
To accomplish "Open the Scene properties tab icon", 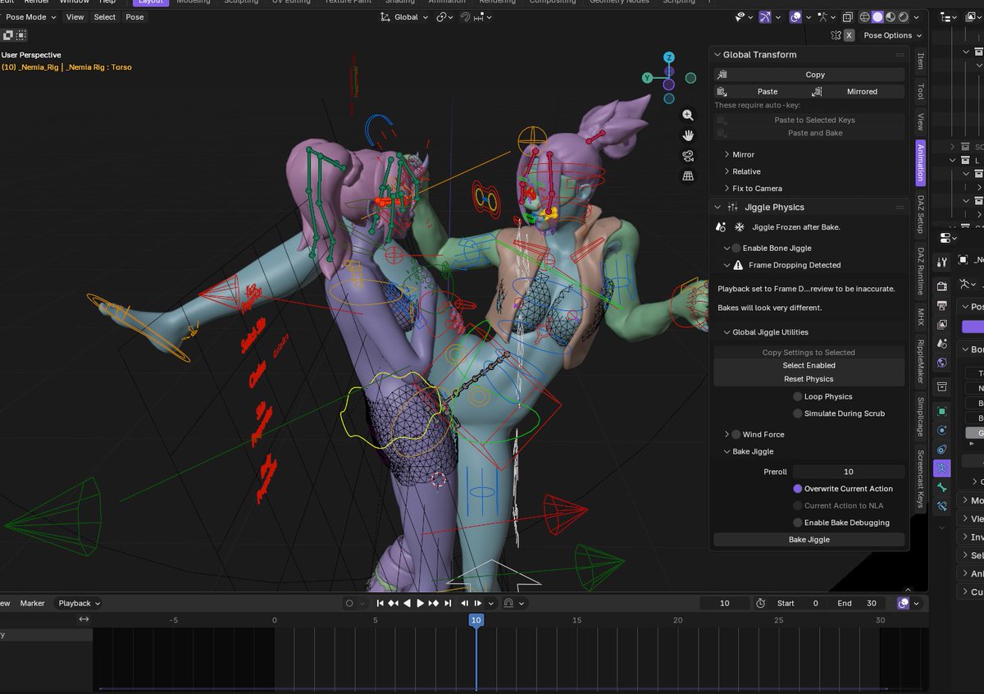I will (x=942, y=343).
